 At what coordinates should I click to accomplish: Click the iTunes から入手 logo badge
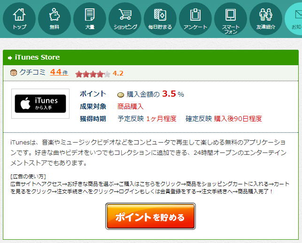40,104
